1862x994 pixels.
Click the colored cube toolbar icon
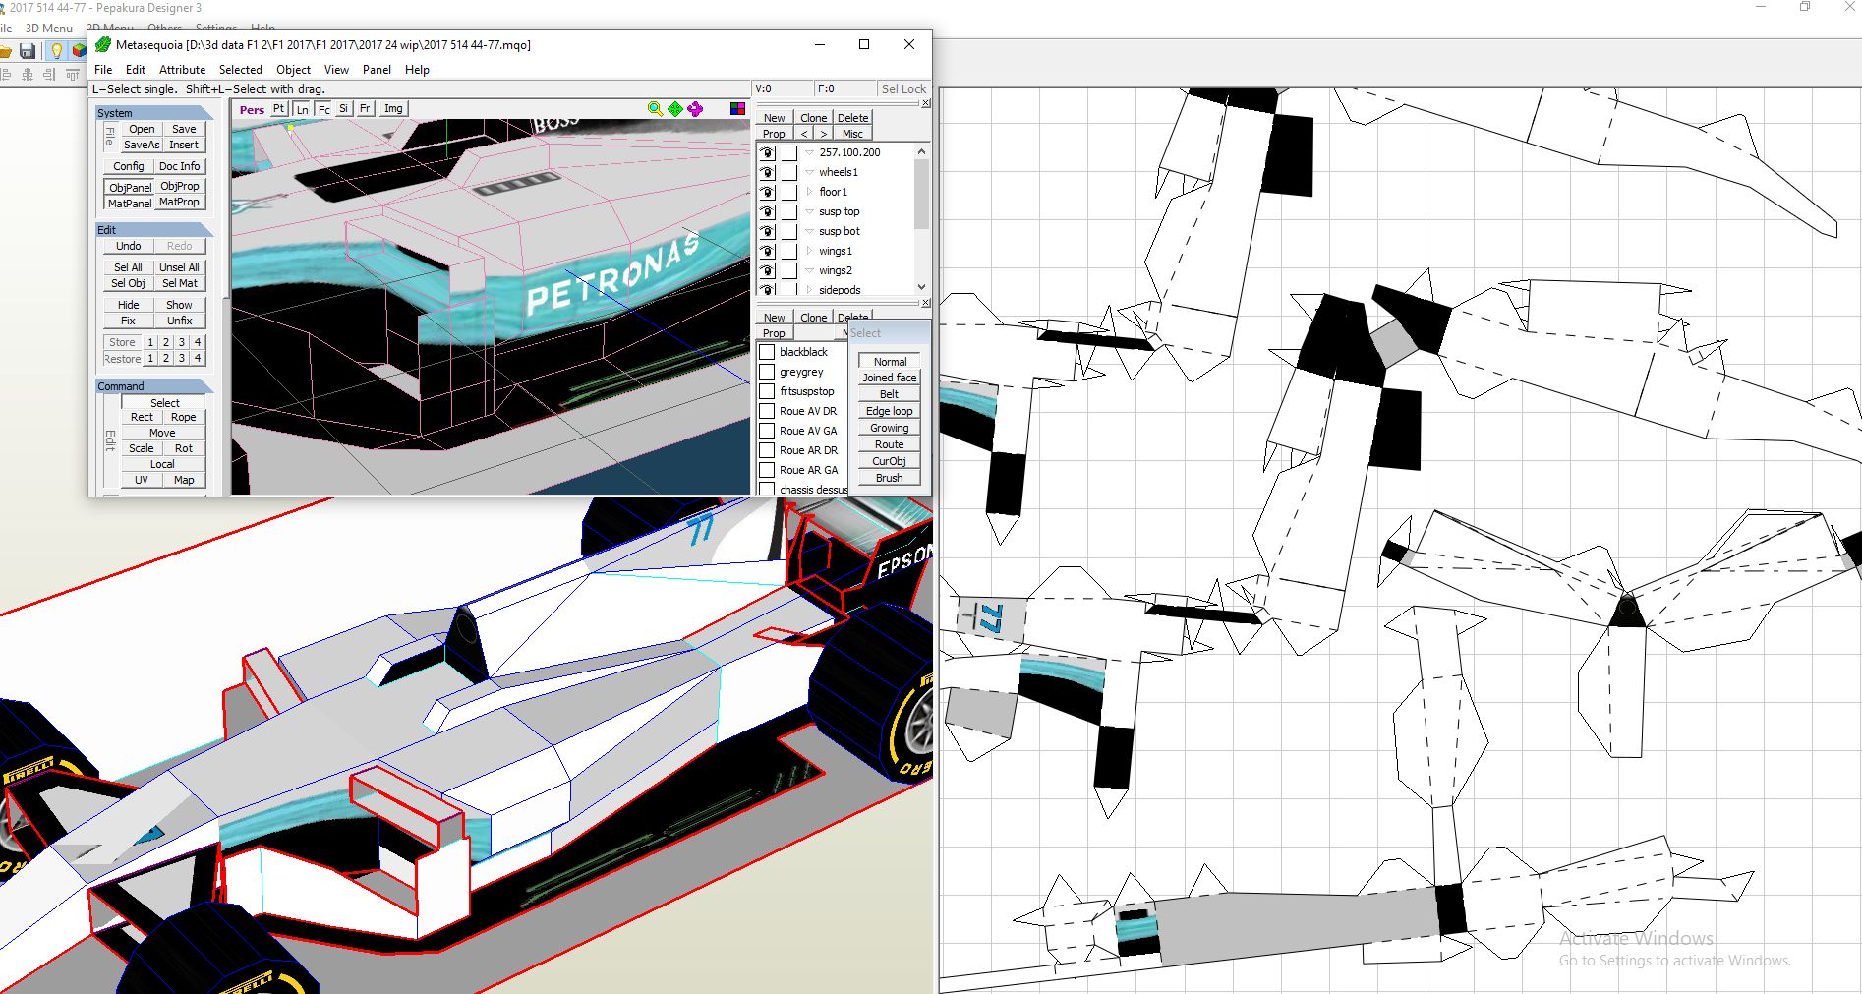point(79,51)
